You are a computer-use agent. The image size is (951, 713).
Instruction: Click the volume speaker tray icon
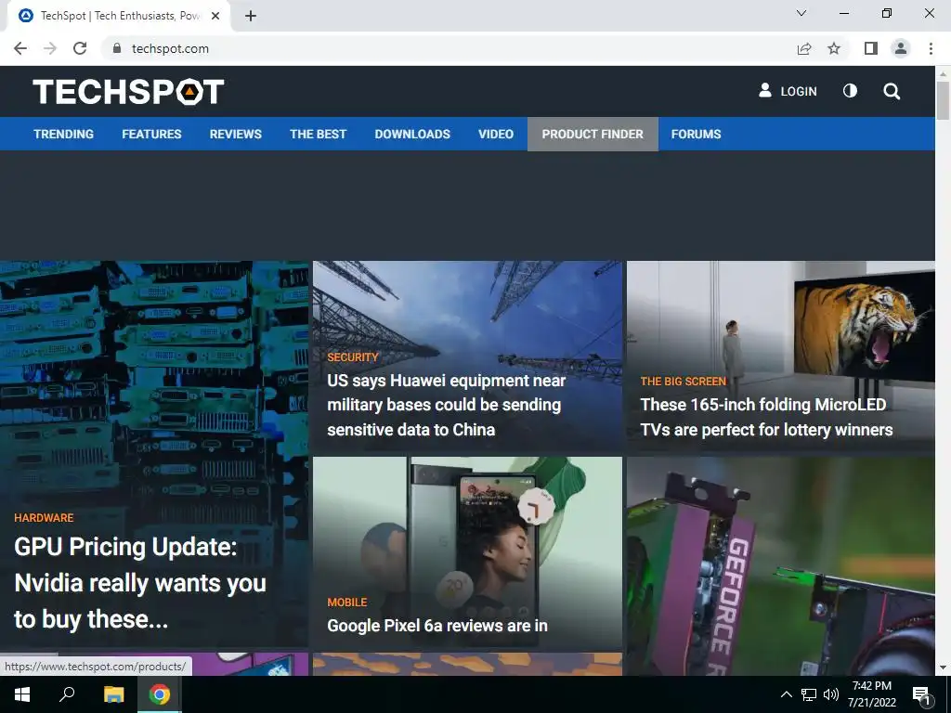831,694
